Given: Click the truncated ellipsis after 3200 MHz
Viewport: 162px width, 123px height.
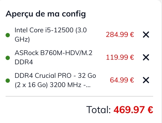Looking at the screenshot, I should [x=87, y=85].
